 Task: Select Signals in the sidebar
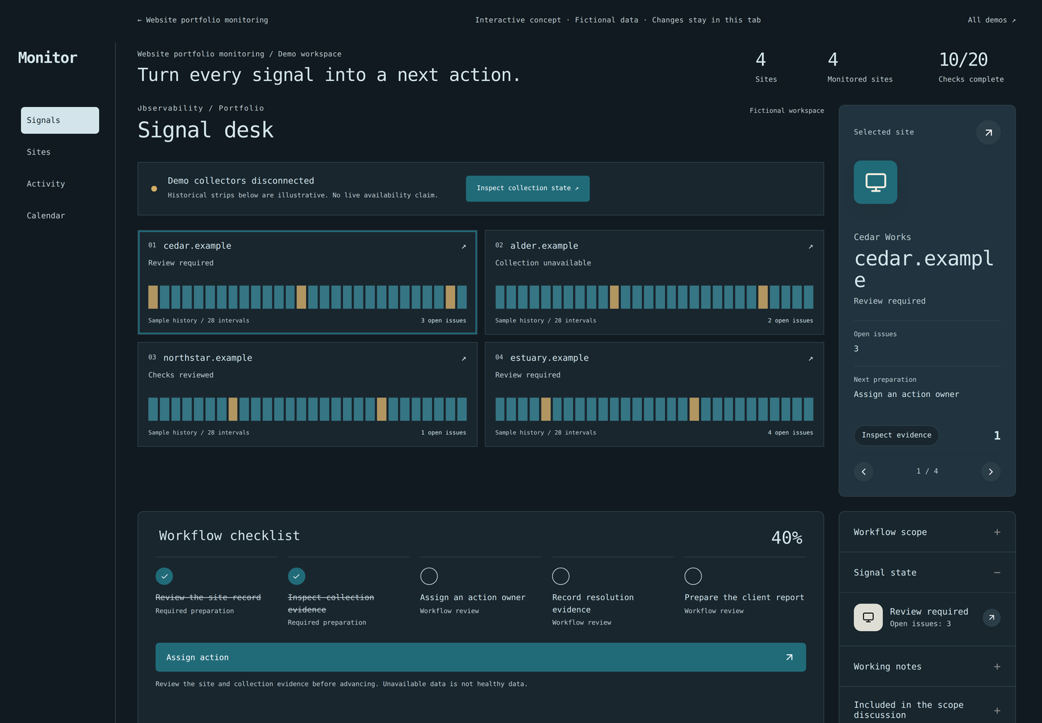coord(60,121)
